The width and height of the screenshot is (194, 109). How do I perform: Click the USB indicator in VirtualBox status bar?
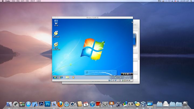tap(114, 80)
